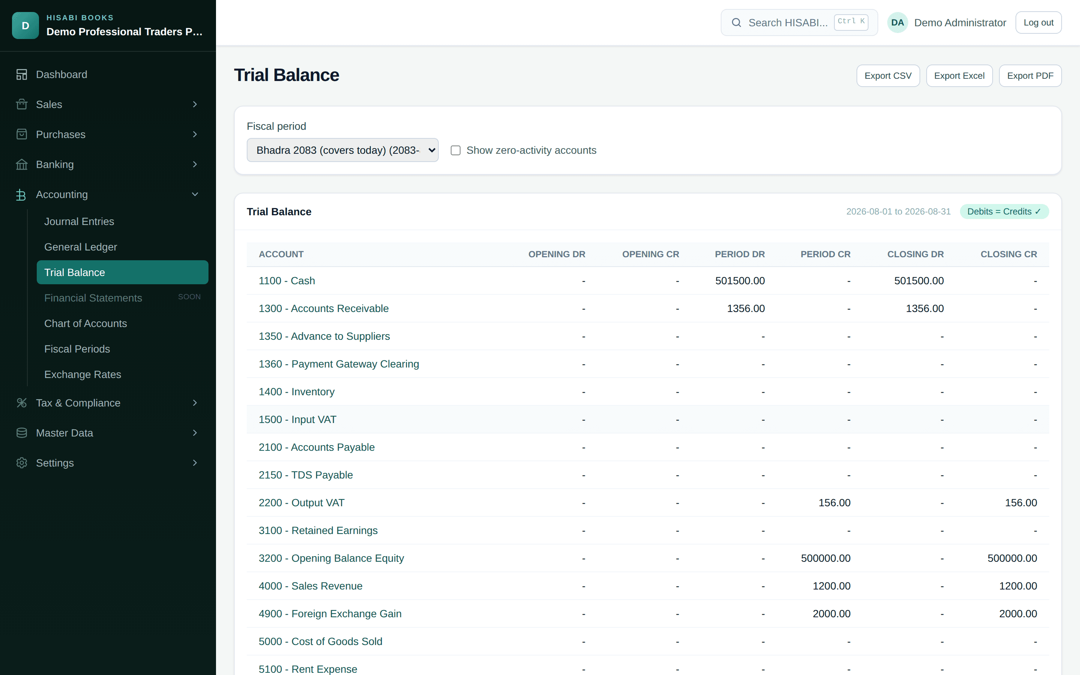Click the Tax & Compliance percent icon

point(21,403)
